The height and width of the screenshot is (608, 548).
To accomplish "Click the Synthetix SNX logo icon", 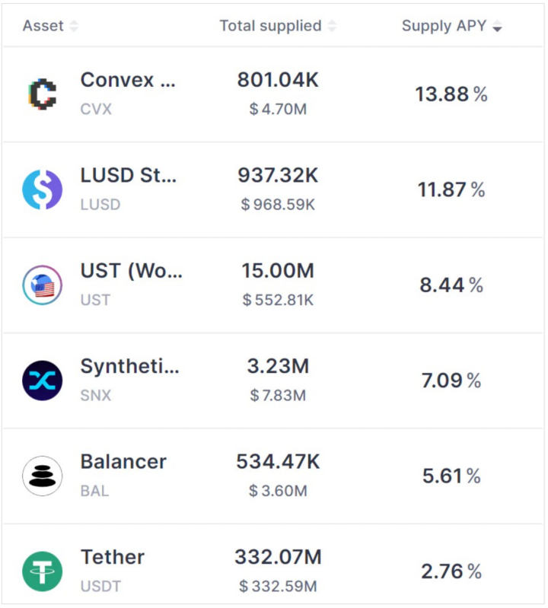I will click(x=43, y=380).
